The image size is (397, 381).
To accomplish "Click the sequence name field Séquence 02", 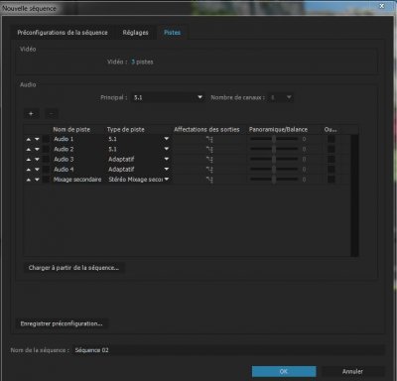I will pos(228,350).
